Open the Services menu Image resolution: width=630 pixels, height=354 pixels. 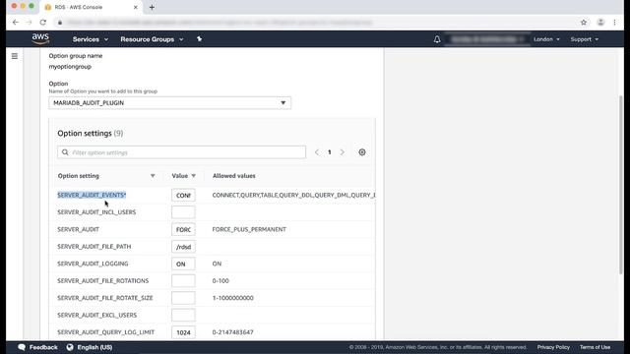(x=90, y=39)
